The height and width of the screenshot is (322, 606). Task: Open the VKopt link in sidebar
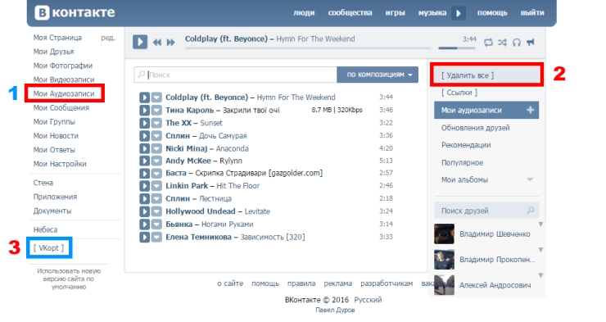[x=48, y=247]
